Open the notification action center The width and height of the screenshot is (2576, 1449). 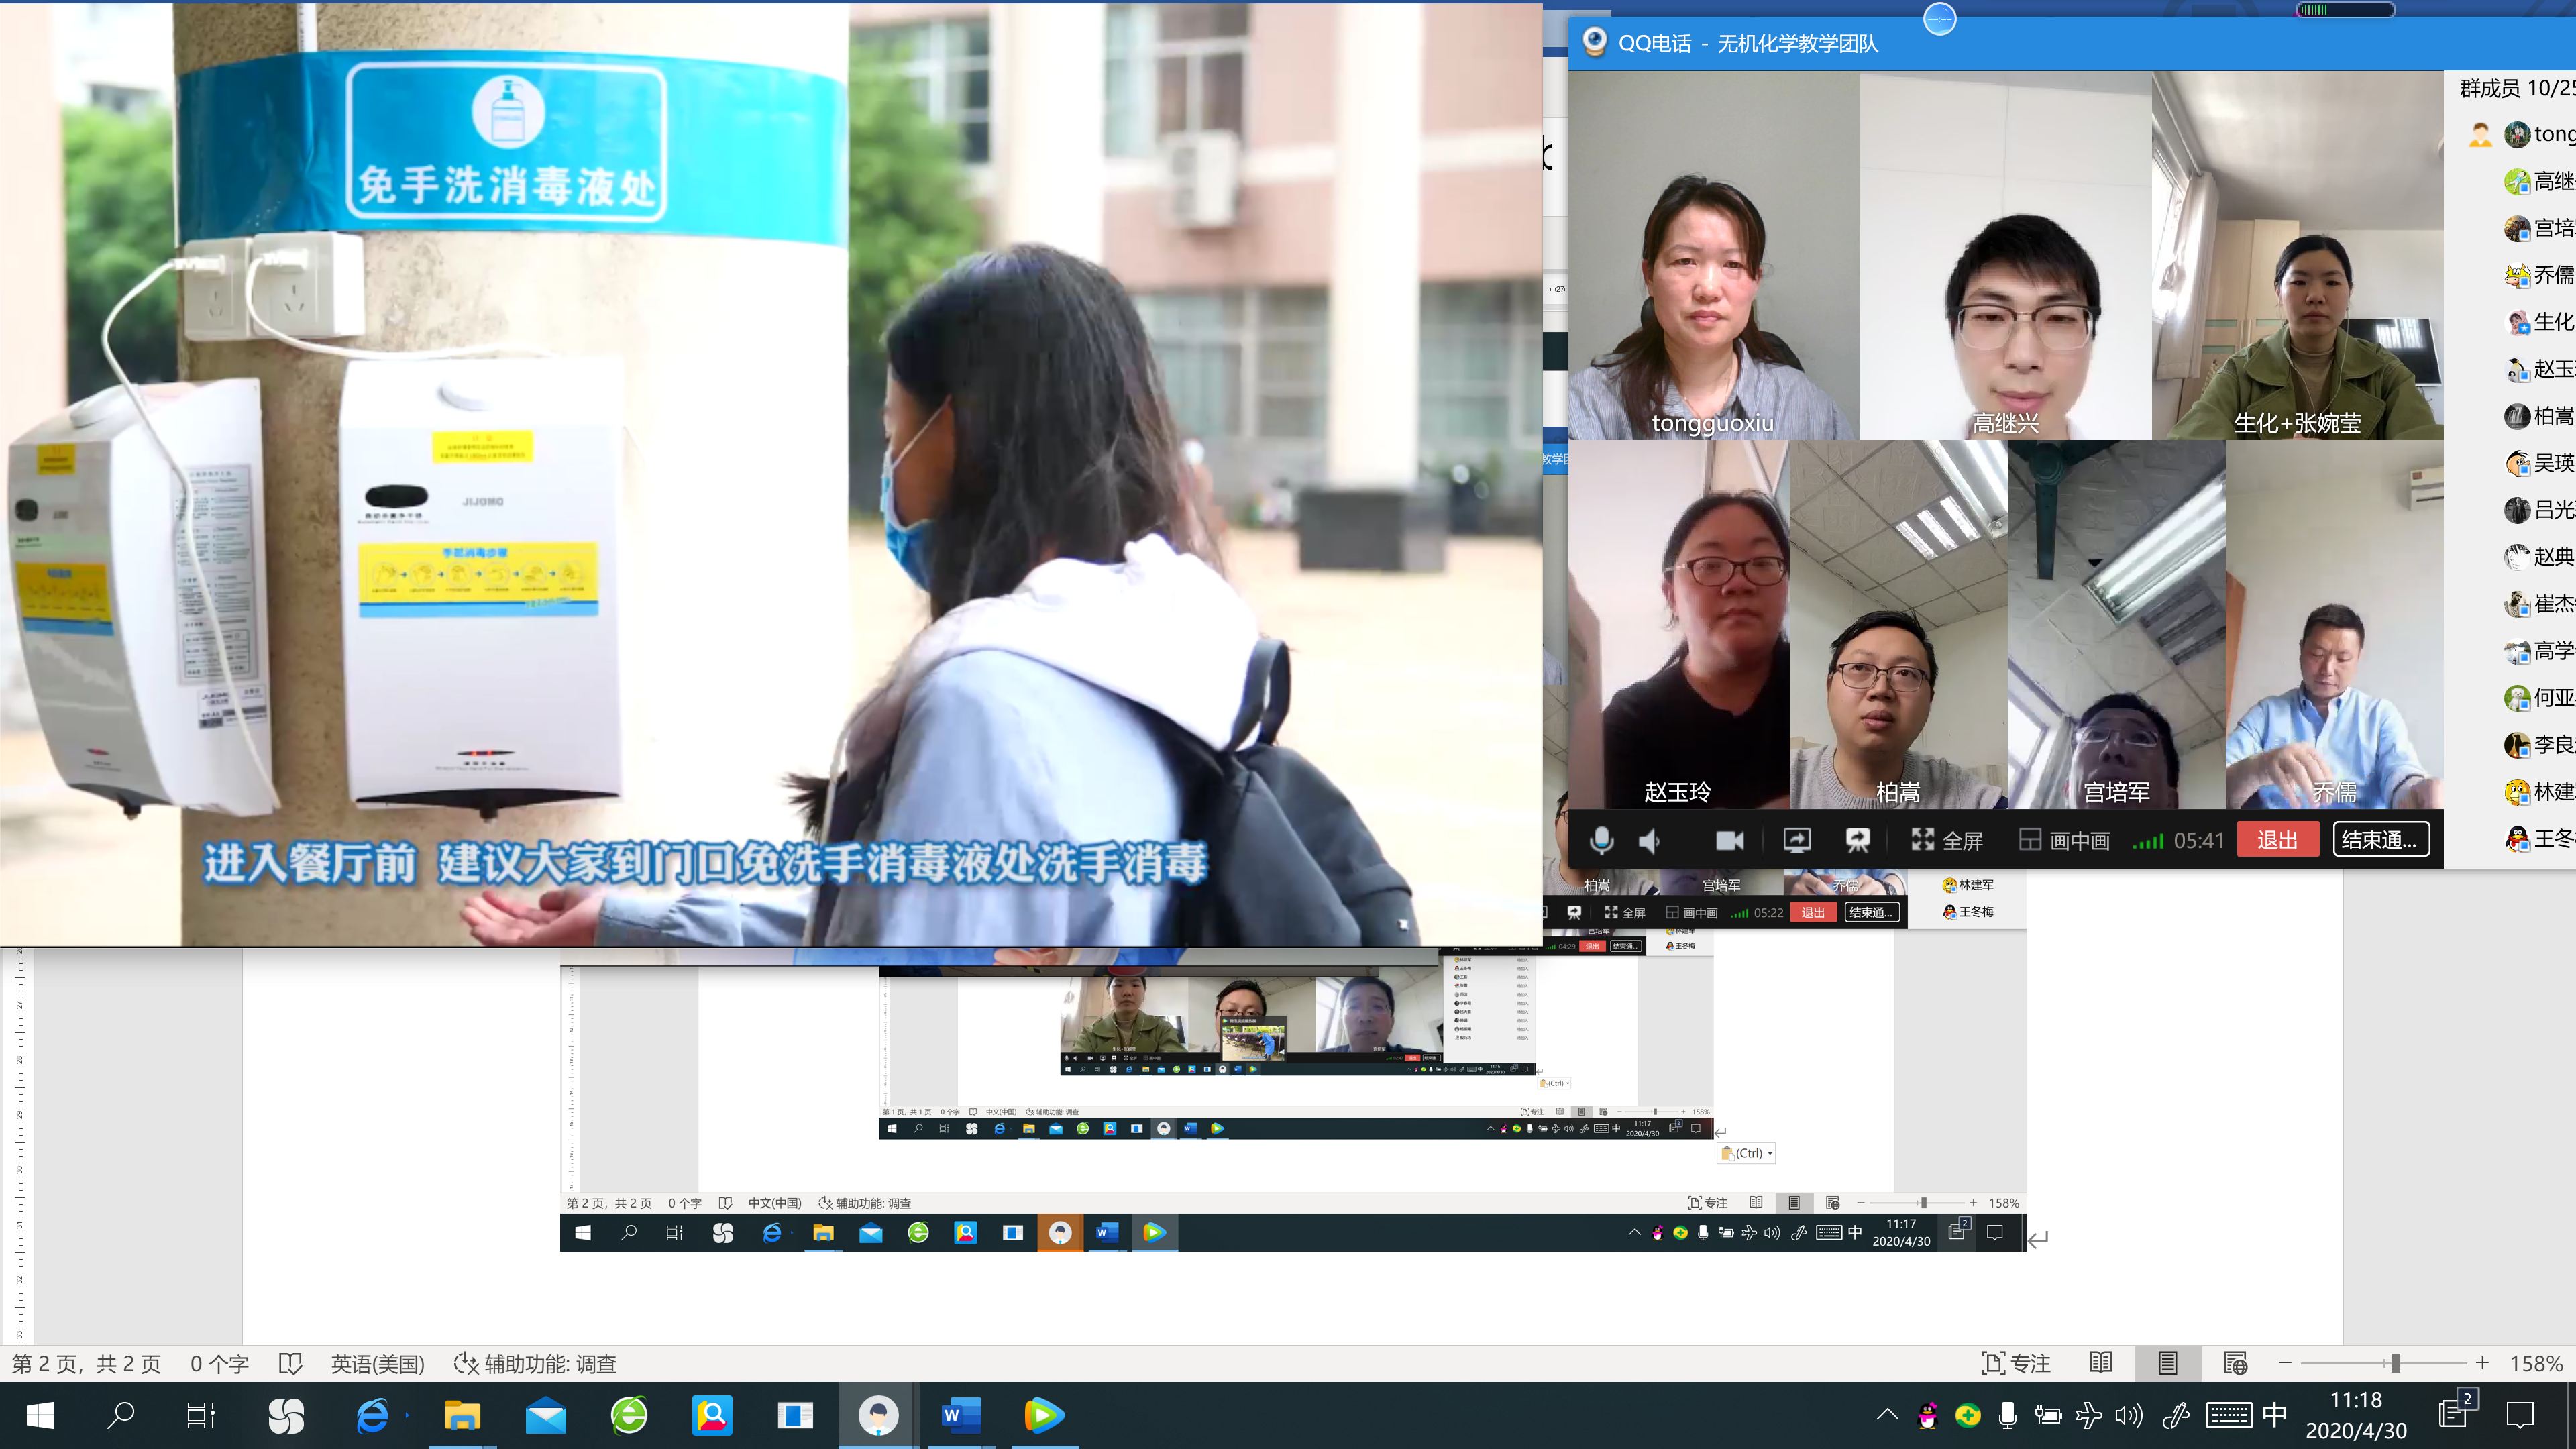coord(2520,1415)
